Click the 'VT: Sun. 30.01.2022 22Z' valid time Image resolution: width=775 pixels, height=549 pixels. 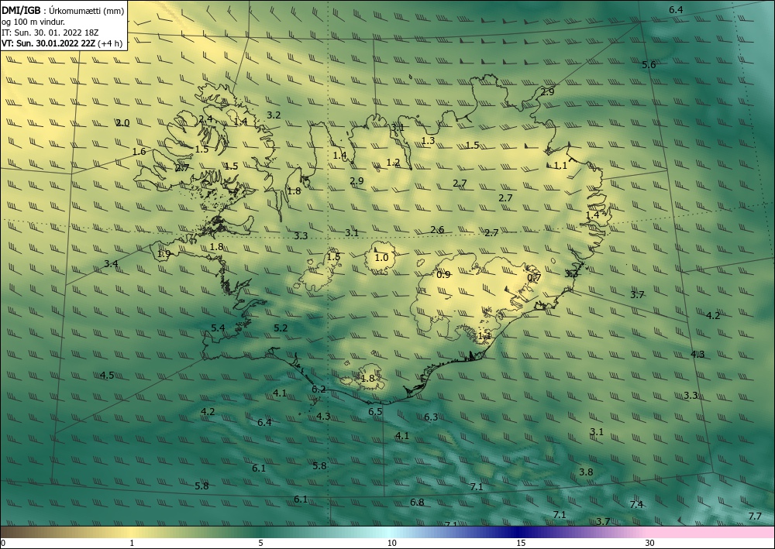48,43
